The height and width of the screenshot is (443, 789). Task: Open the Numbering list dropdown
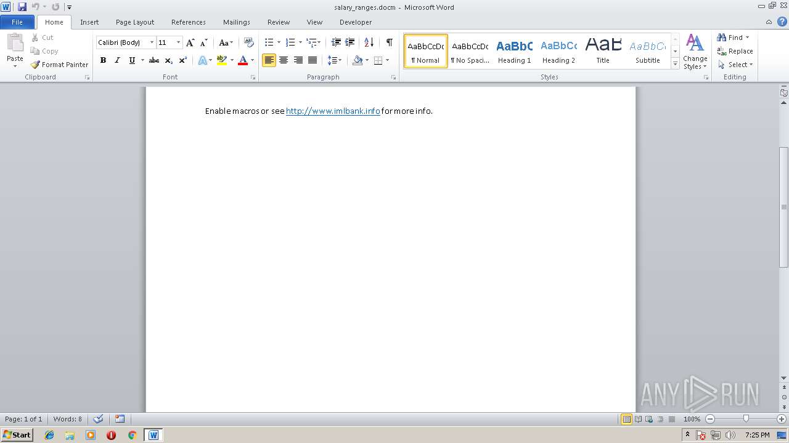[x=300, y=42]
